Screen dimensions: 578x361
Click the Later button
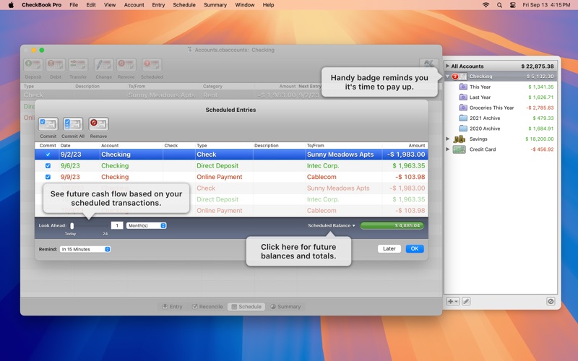coord(389,248)
